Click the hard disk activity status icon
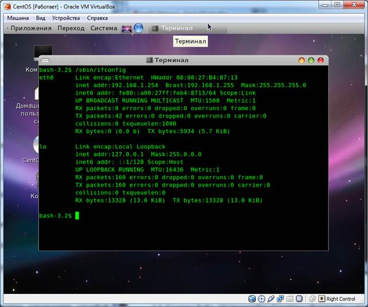This screenshot has height=307, width=368. tap(252, 299)
